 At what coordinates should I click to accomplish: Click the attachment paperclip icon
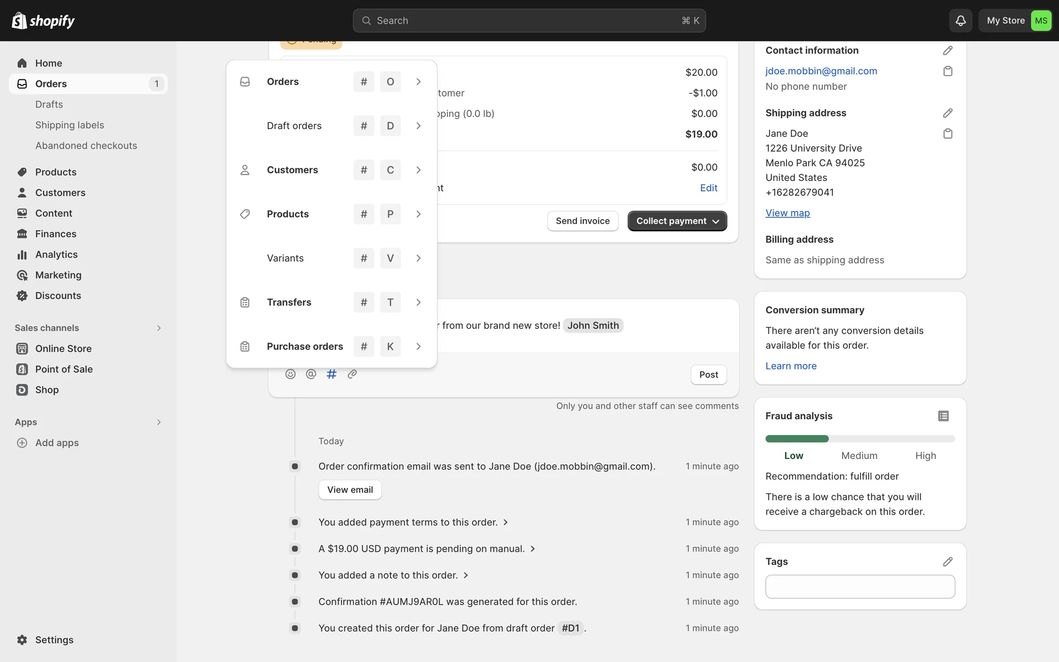352,374
